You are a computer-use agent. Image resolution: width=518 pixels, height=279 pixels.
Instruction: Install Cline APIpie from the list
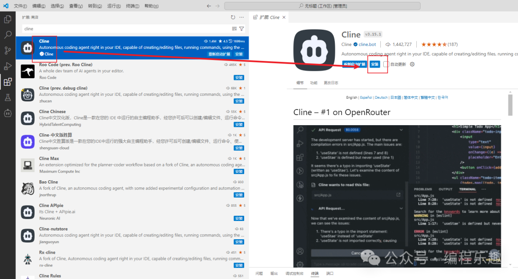tap(239, 218)
